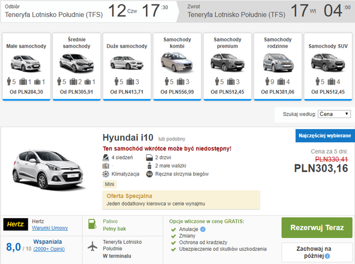Click Zachowaj na później button
The image size is (355, 264).
tap(317, 252)
